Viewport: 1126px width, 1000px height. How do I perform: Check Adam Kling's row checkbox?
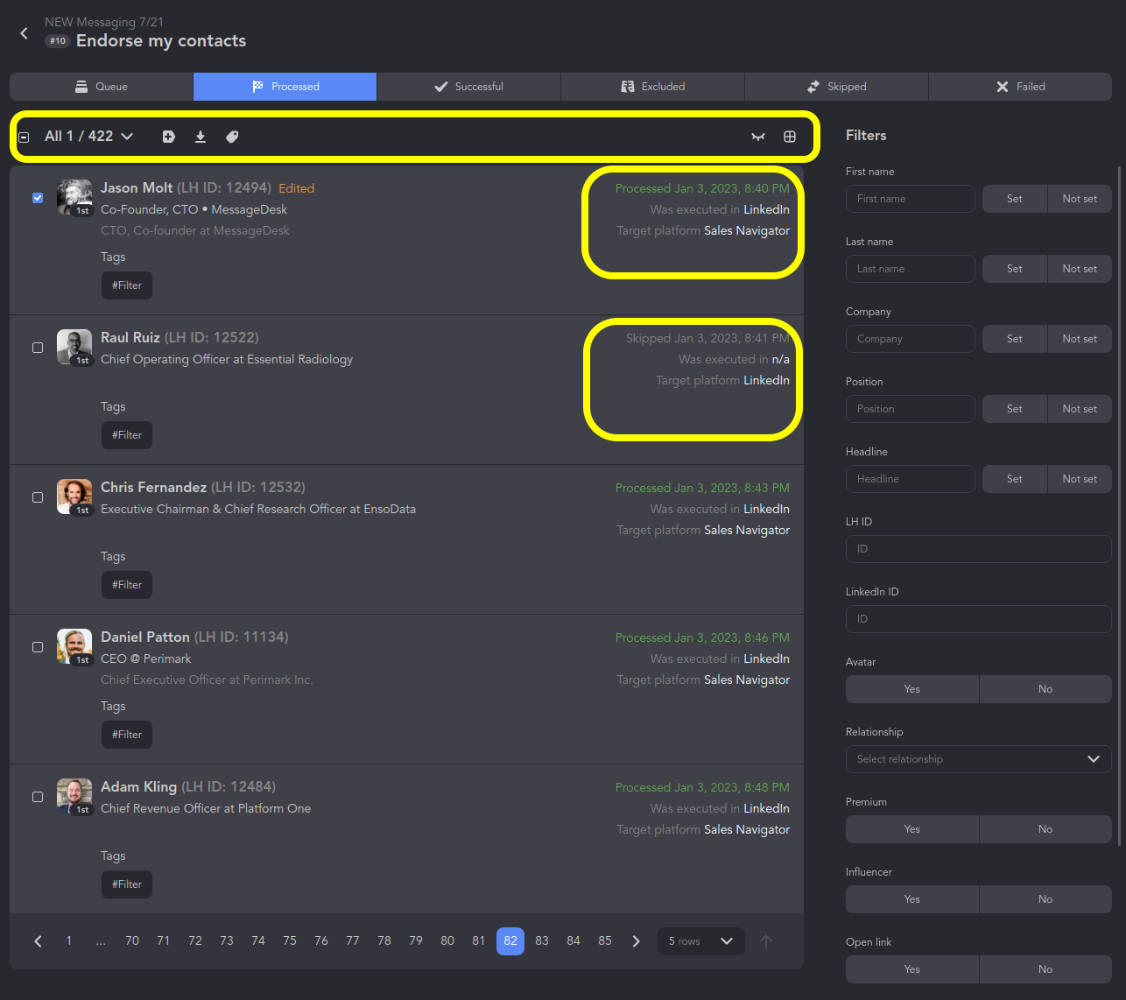point(38,797)
